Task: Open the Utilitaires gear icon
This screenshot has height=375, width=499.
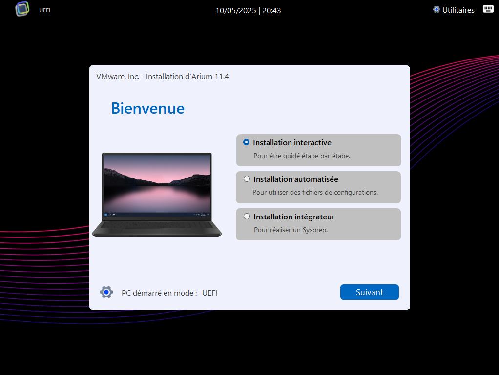Action: pos(437,10)
